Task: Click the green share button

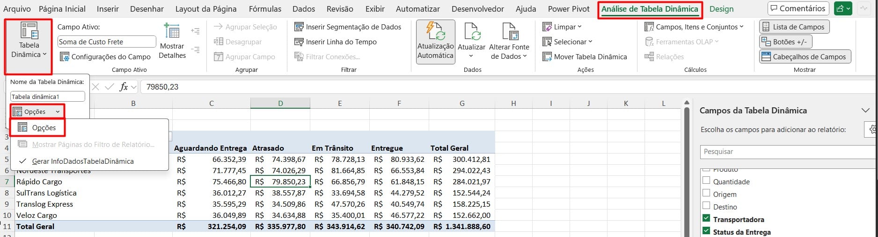Action: coord(843,8)
